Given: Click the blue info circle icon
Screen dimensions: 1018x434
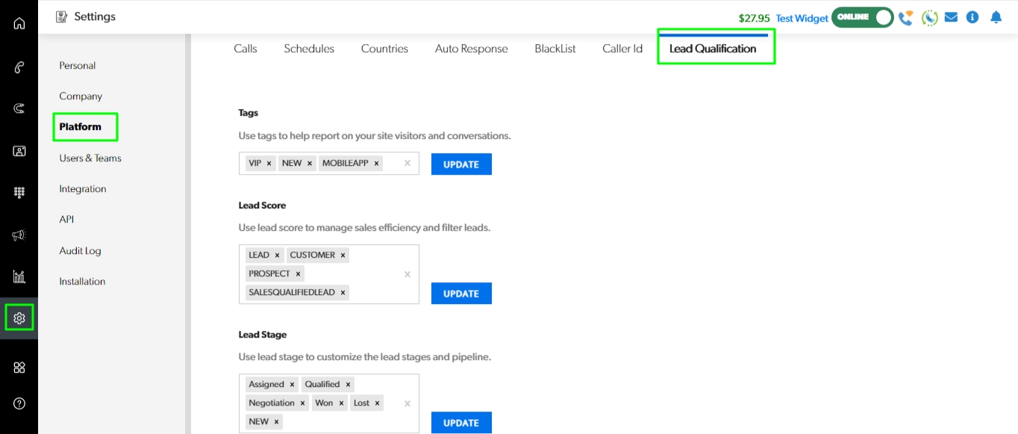Looking at the screenshot, I should click(x=972, y=17).
